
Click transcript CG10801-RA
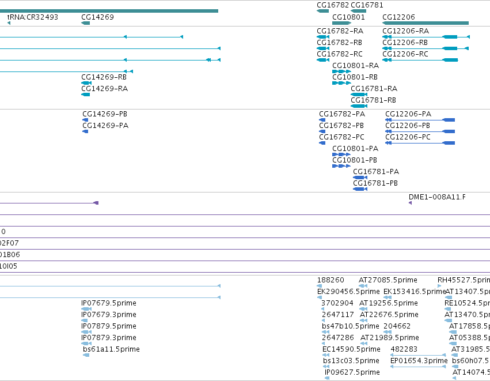tap(356, 66)
